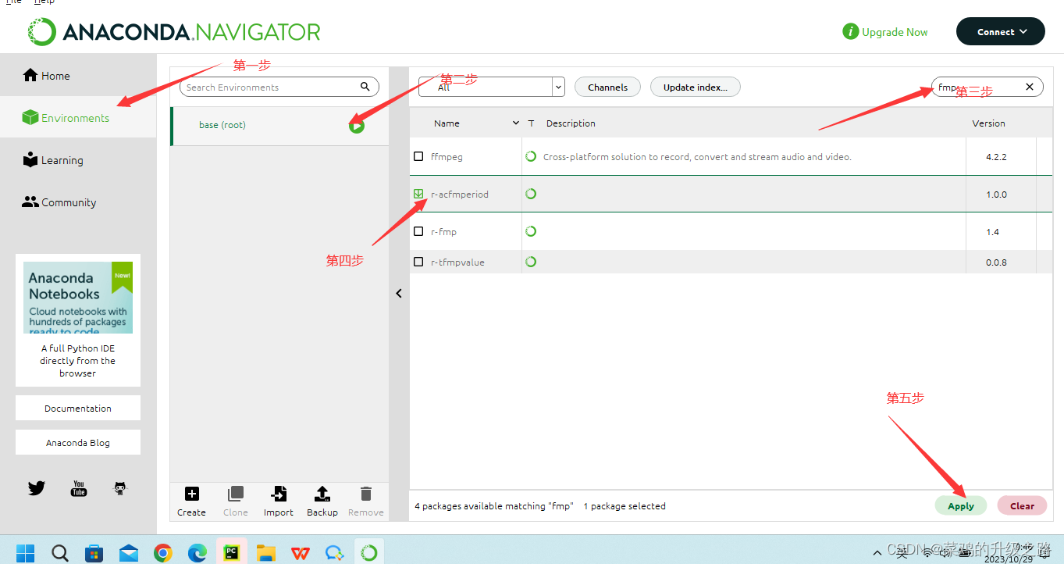Click the Documentation button
The image size is (1064, 564).
[78, 408]
